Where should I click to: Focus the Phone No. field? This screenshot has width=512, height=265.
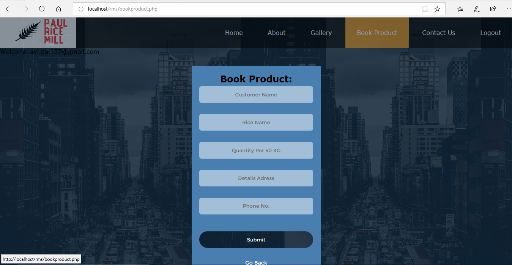point(256,206)
